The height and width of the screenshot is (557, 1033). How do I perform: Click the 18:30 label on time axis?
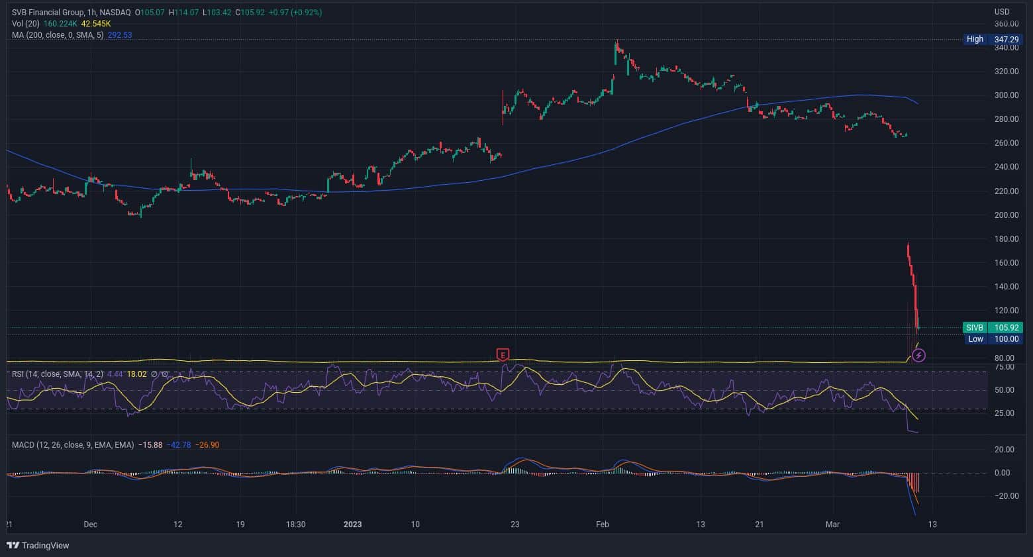pos(295,525)
